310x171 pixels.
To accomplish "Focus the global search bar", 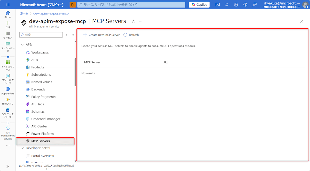I will pyautogui.click(x=131, y=5).
